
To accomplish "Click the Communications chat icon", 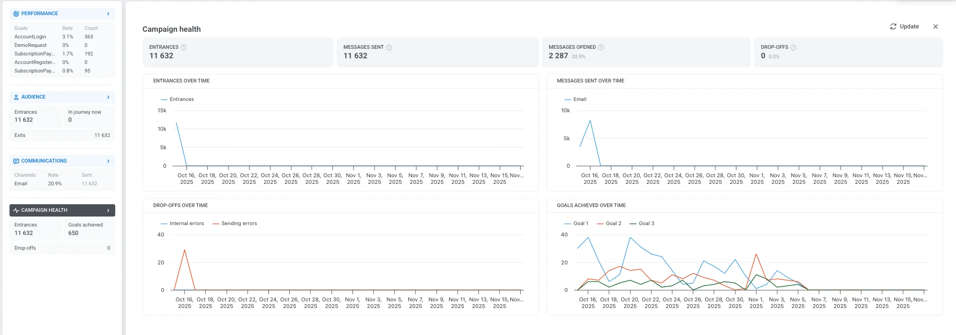I will coord(16,161).
